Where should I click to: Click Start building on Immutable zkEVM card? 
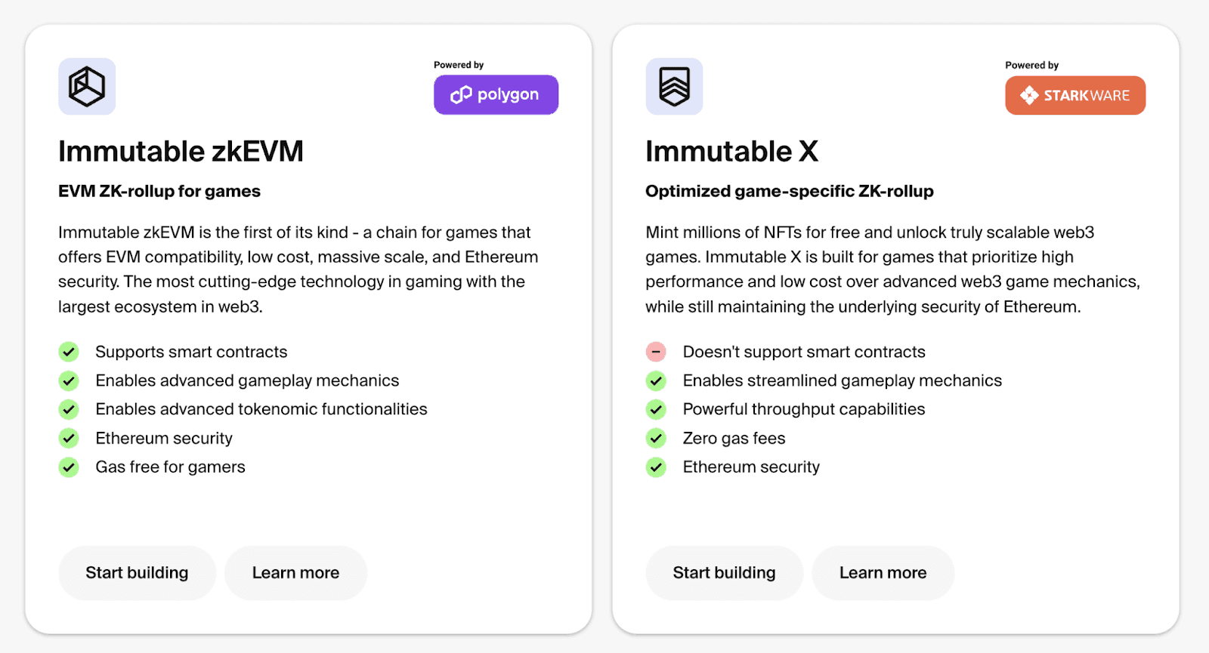tap(137, 572)
